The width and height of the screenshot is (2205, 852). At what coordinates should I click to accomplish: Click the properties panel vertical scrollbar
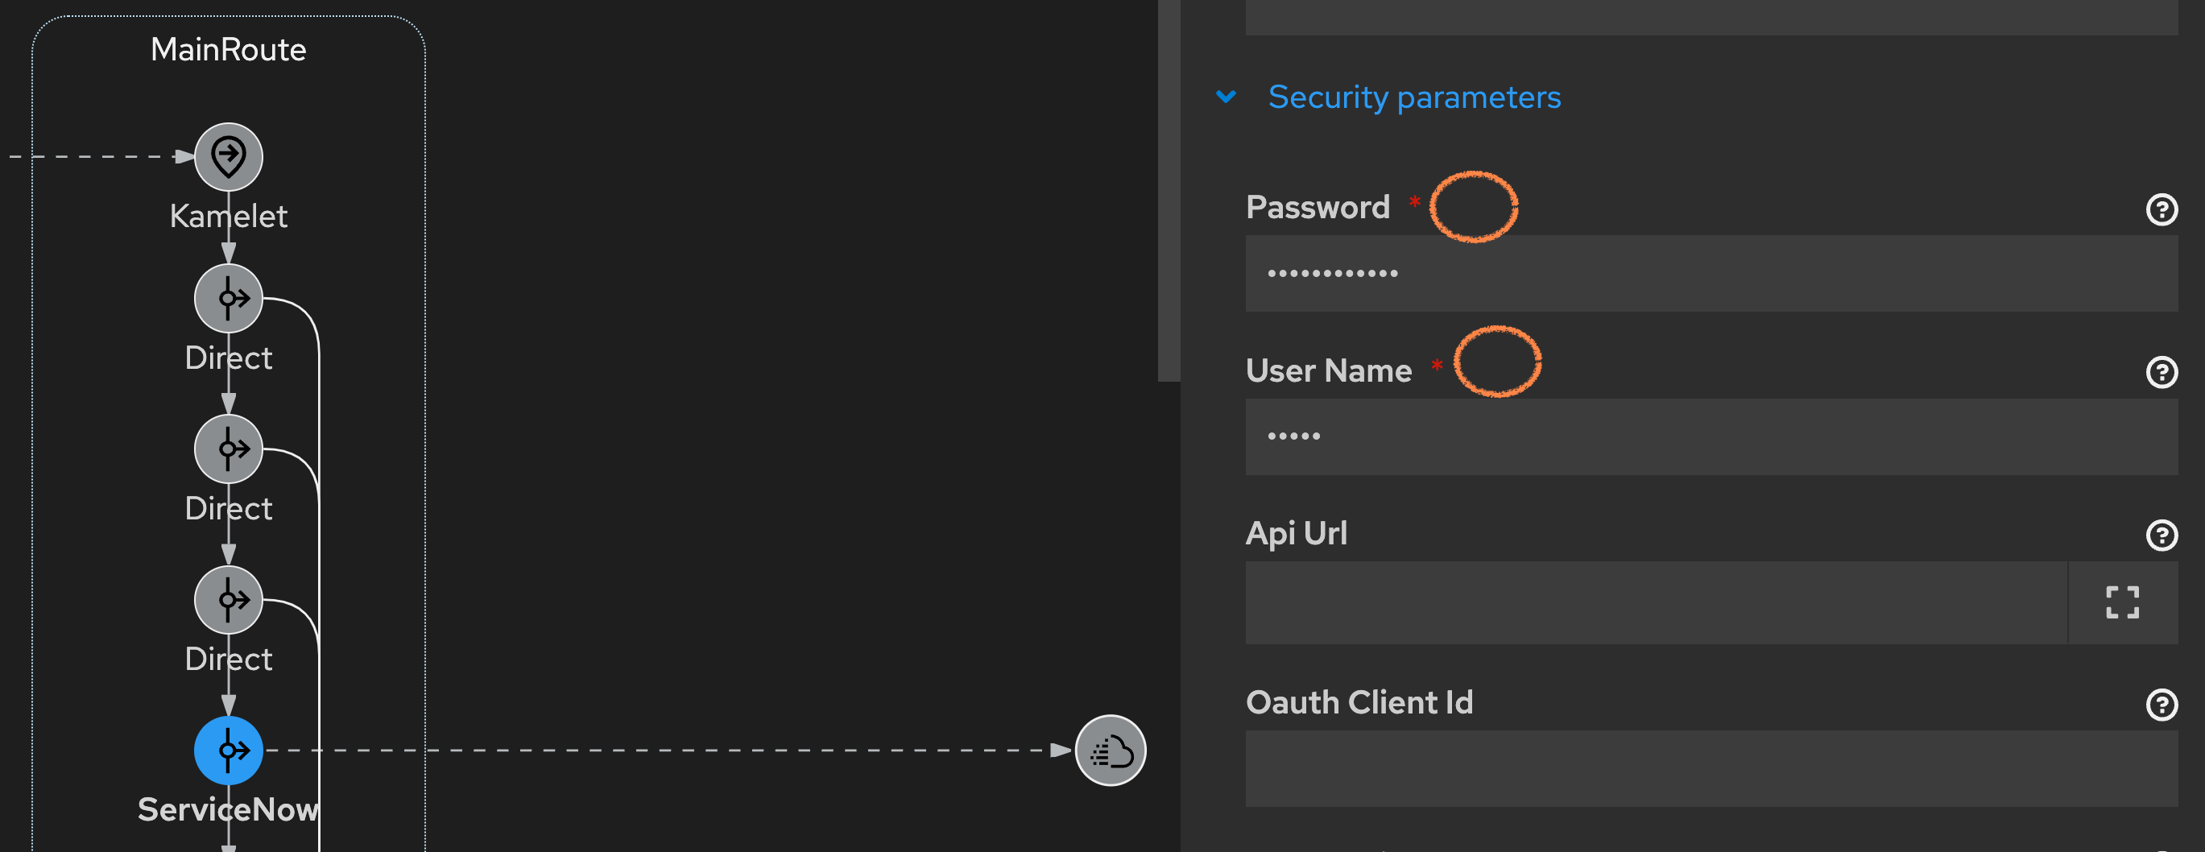coord(1169,188)
